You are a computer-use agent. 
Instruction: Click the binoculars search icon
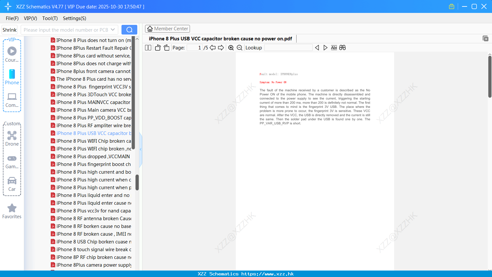tap(342, 48)
